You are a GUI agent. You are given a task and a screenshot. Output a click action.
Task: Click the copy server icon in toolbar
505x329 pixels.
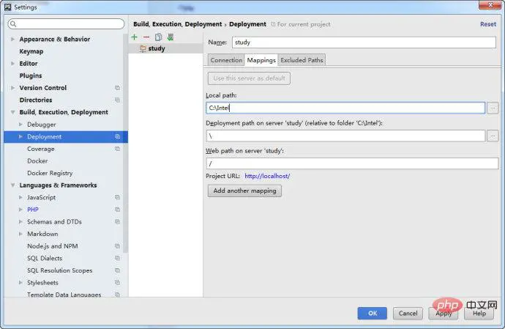[158, 37]
